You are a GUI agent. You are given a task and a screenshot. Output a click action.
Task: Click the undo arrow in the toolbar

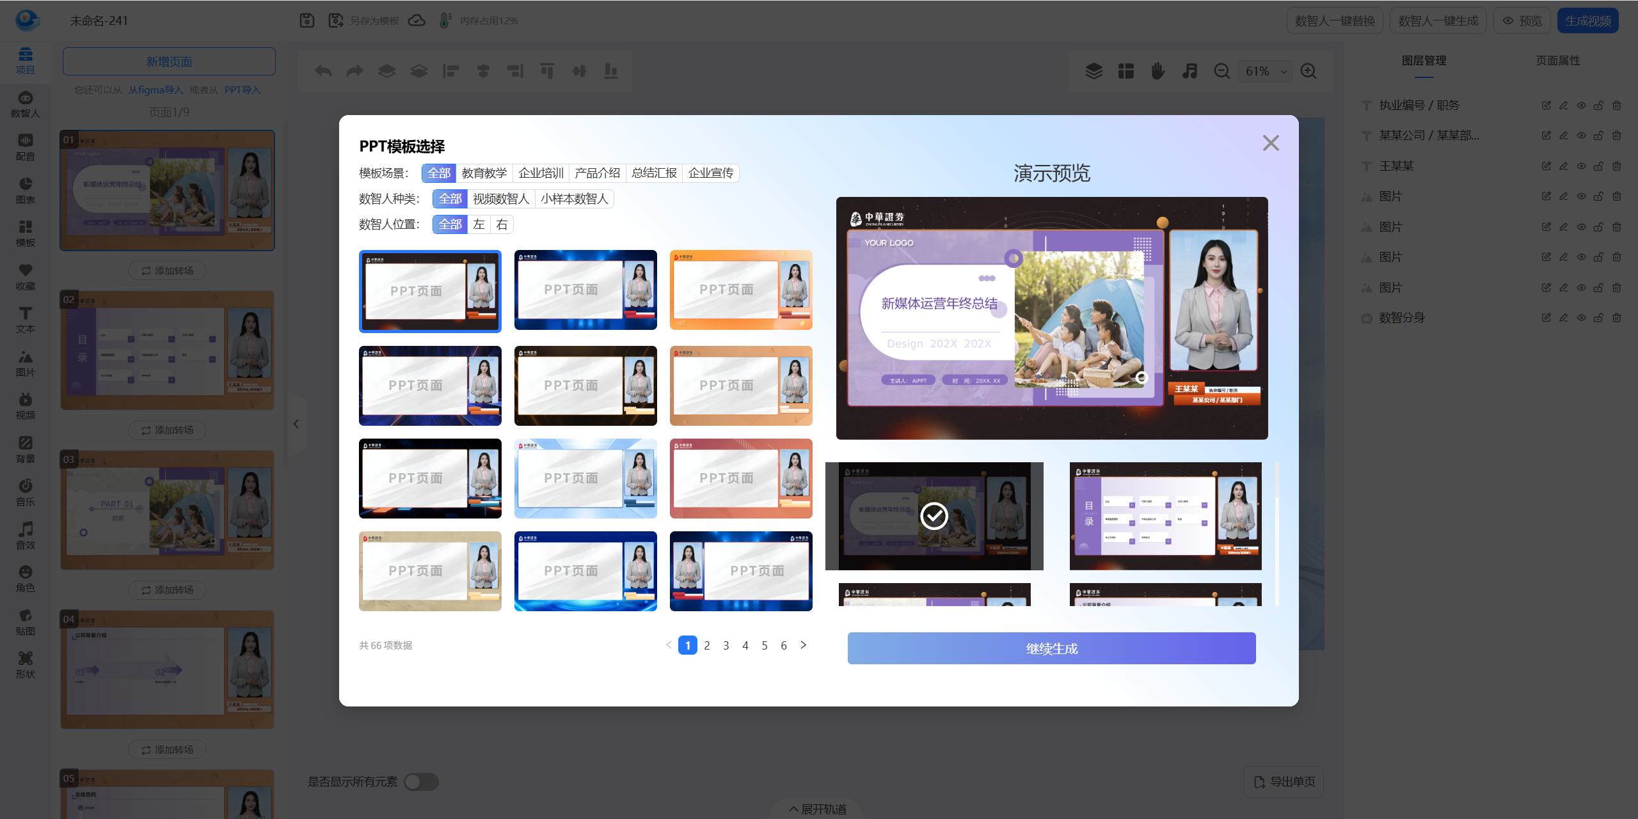click(x=323, y=71)
